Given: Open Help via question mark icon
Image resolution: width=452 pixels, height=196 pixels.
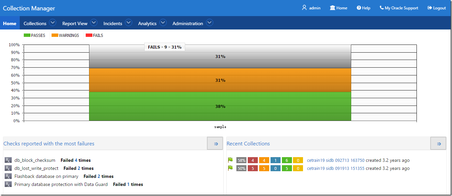Looking at the screenshot, I should pyautogui.click(x=359, y=8).
